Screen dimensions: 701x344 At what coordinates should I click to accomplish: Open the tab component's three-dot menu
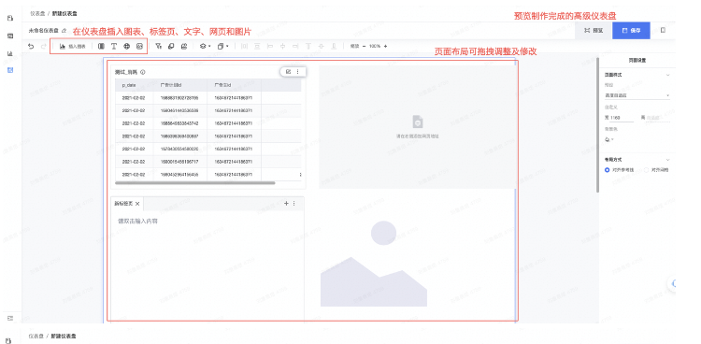[x=294, y=203]
